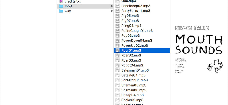Select the PanelBeep03.mp3 file name
Image resolution: width=228 pixels, height=105 pixels.
(x=136, y=6)
